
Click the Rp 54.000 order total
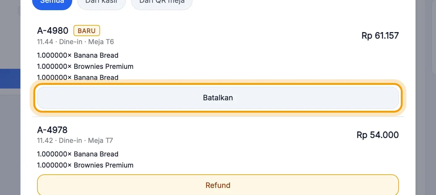(x=378, y=135)
